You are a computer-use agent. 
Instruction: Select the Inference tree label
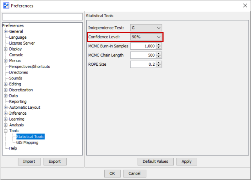pyautogui.click(x=18, y=113)
